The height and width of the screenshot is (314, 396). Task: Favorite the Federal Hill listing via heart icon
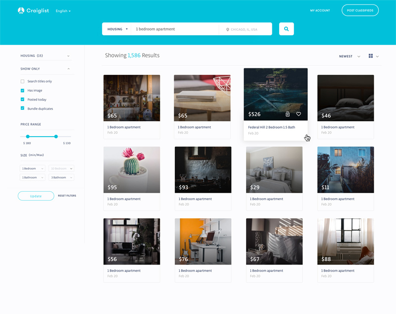pyautogui.click(x=298, y=114)
